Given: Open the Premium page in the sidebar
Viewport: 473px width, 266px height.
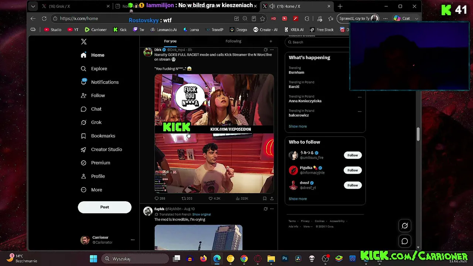Looking at the screenshot, I should click(95, 163).
